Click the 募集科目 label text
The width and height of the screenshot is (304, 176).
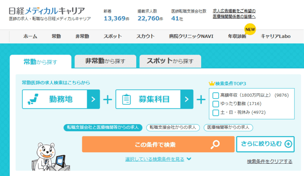[154, 99]
